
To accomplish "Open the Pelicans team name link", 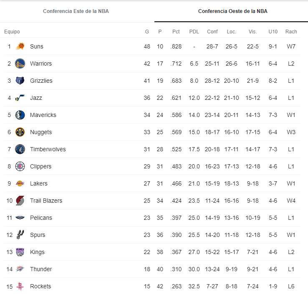I will (x=41, y=218).
